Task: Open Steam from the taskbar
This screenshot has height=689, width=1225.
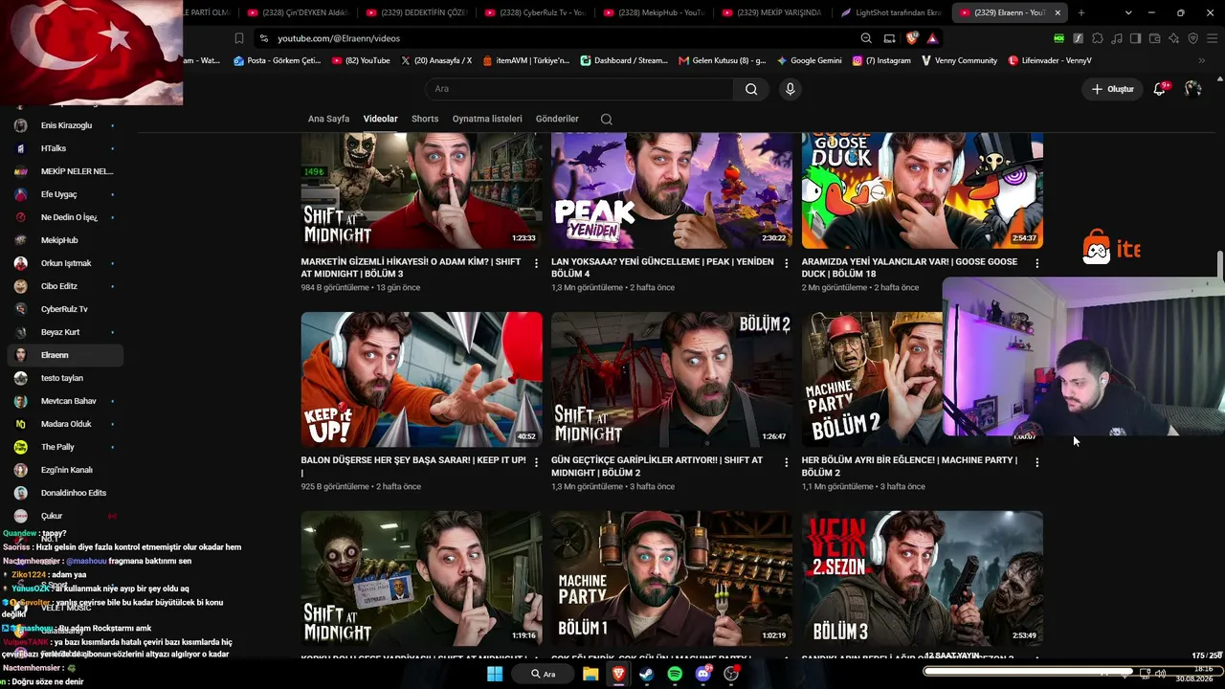Action: coord(646,674)
